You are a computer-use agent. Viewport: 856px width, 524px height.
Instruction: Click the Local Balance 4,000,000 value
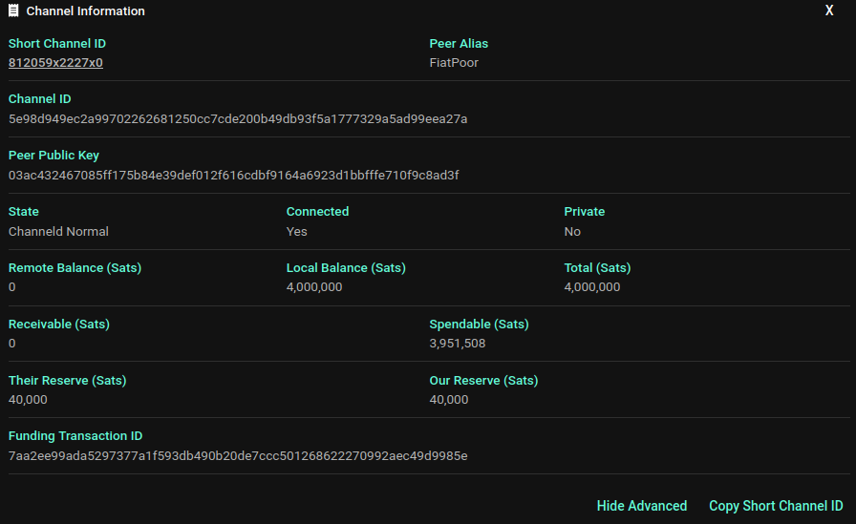pos(314,287)
